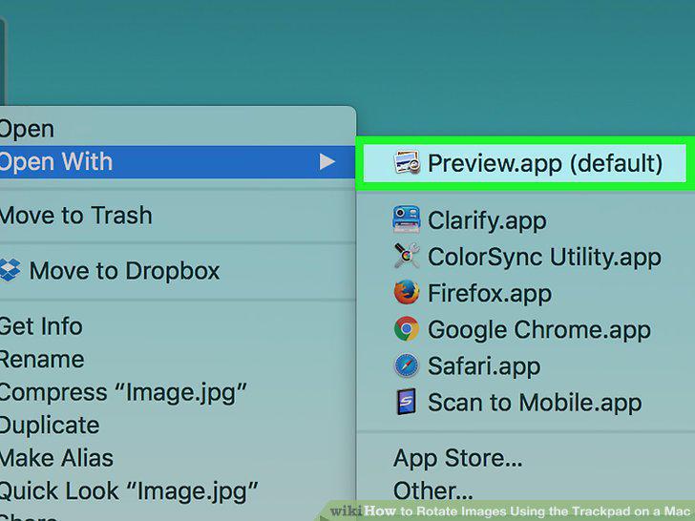This screenshot has height=521, width=695.
Task: Select Move to Trash
Action: click(178, 216)
